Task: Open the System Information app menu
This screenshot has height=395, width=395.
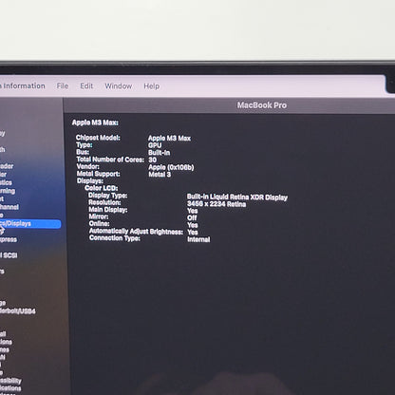Action: click(x=23, y=85)
